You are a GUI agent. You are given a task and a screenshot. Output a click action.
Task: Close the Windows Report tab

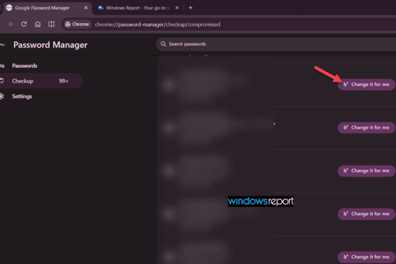point(177,8)
